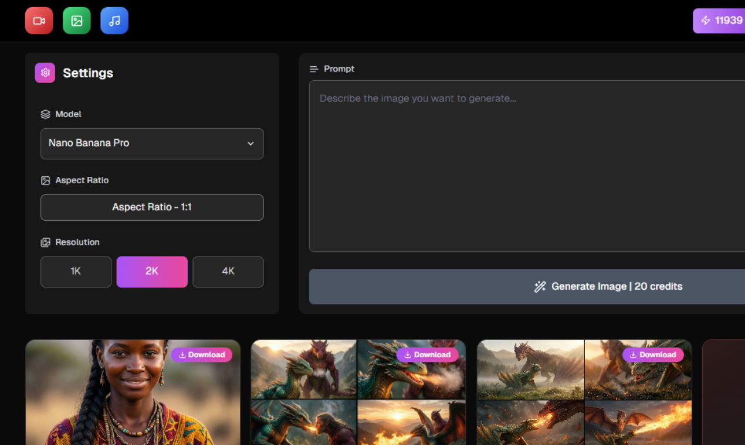Click the Resolution icon
Image resolution: width=745 pixels, height=445 pixels.
46,242
